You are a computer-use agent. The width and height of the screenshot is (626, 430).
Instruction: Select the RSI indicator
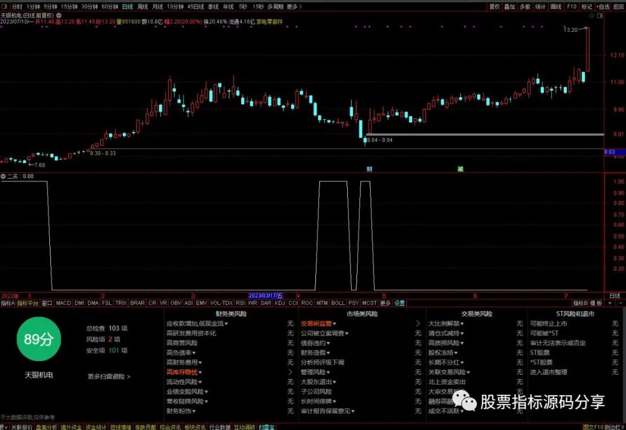(x=240, y=303)
